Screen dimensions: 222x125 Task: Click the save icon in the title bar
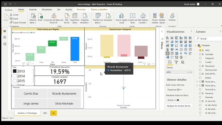click(x=6, y=4)
